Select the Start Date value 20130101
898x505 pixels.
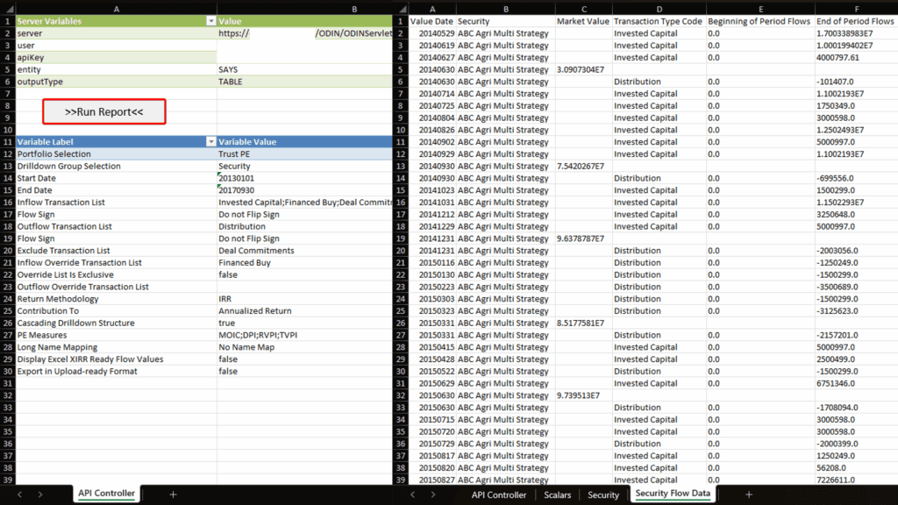click(x=304, y=178)
